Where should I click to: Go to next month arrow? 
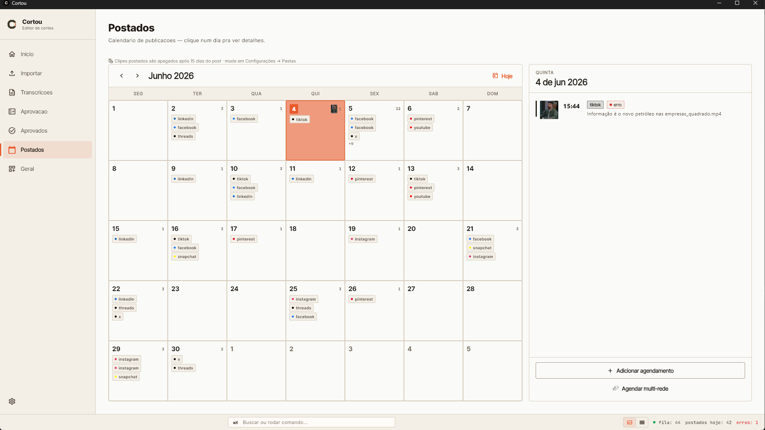click(x=137, y=76)
